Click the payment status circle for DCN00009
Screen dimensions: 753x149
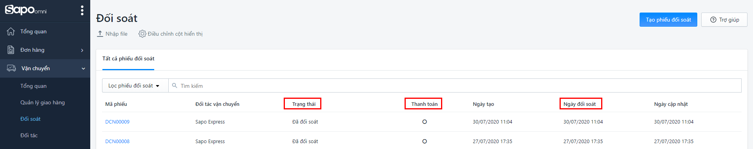pos(425,122)
